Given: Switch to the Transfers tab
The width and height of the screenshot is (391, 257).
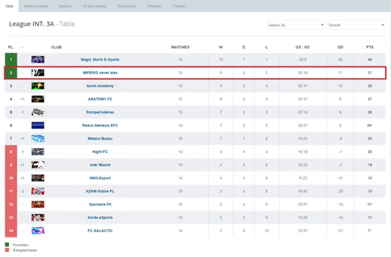Looking at the screenshot, I should point(179,6).
